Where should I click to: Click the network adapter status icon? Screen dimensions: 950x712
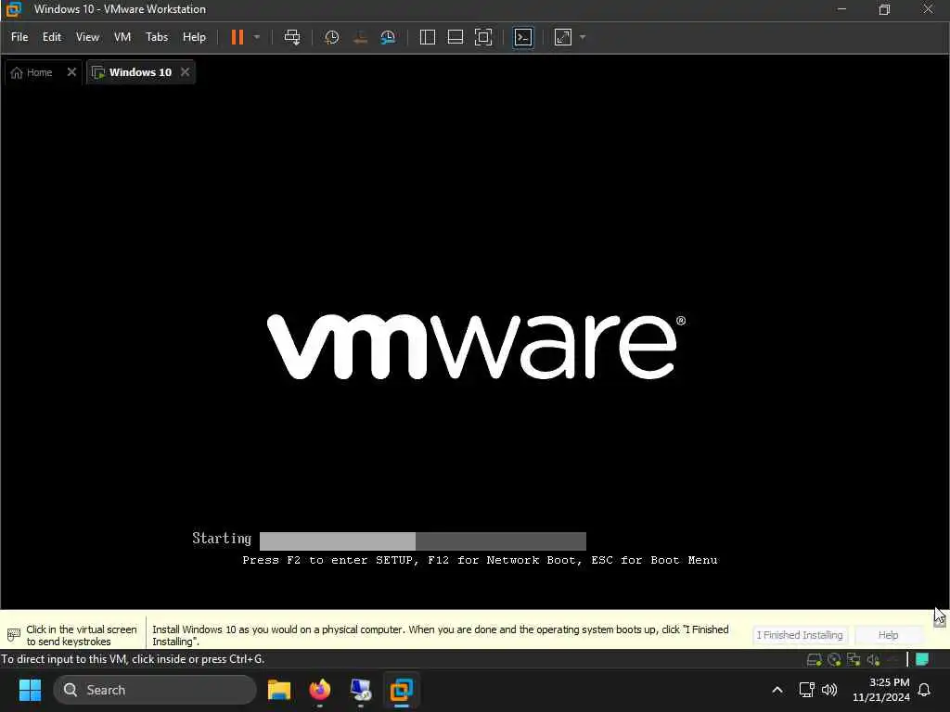pyautogui.click(x=854, y=660)
